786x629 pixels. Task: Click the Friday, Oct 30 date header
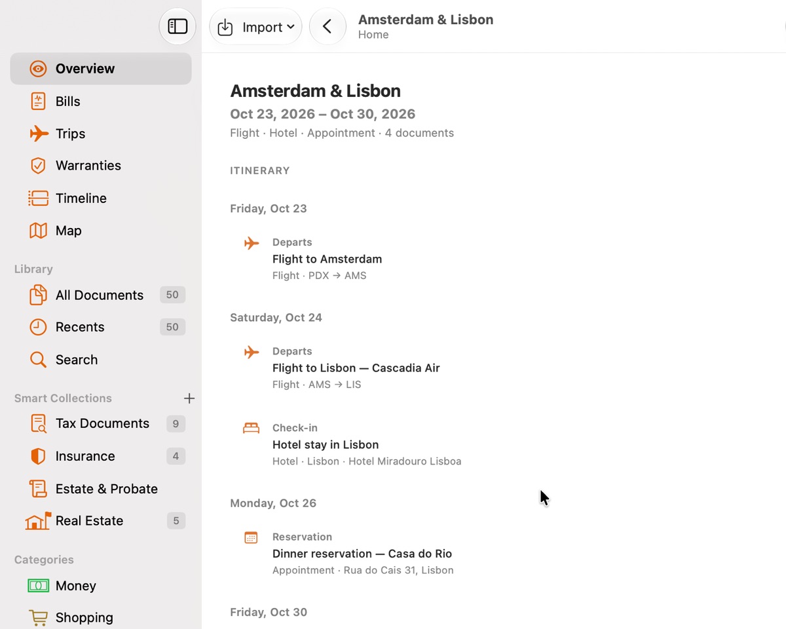tap(269, 612)
